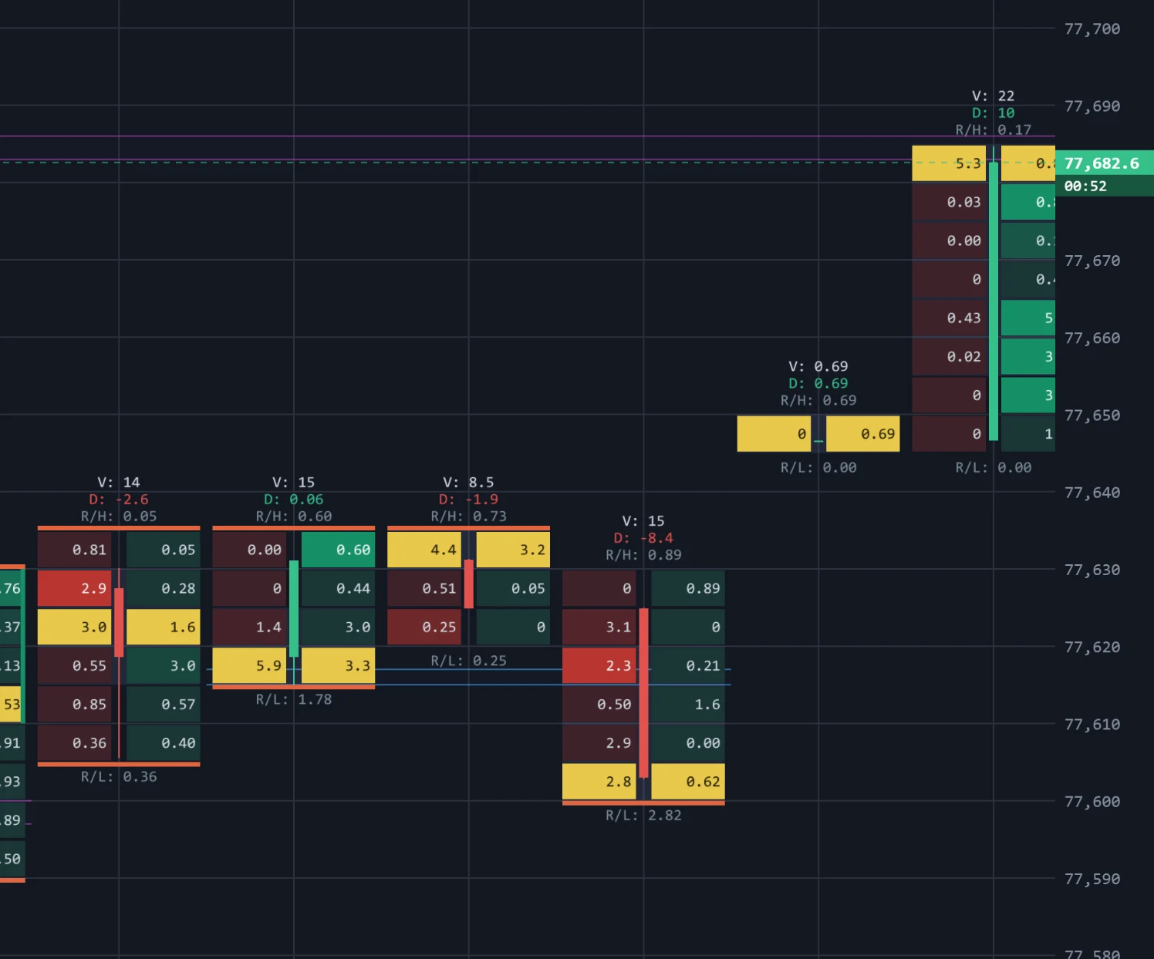Screen dimensions: 1154x959
Task: Click the yellow 4.4 cell
Action: (x=424, y=550)
